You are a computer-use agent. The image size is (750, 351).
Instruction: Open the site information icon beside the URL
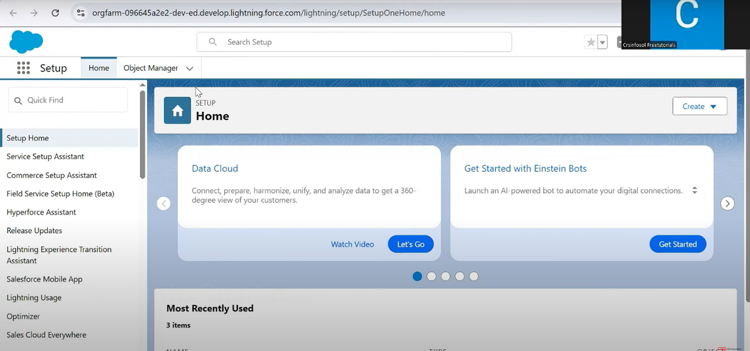(x=80, y=13)
